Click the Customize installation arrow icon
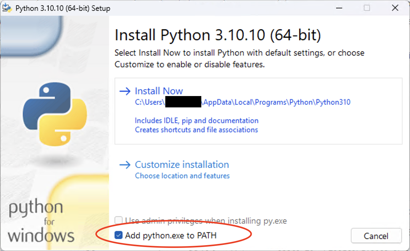This screenshot has width=410, height=251. pyautogui.click(x=125, y=165)
